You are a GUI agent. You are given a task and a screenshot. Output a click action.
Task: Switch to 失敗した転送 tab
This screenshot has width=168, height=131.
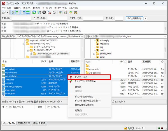(24, 123)
